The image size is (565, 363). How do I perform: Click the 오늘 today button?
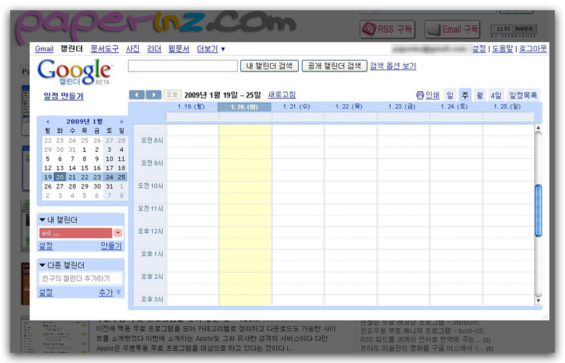172,95
